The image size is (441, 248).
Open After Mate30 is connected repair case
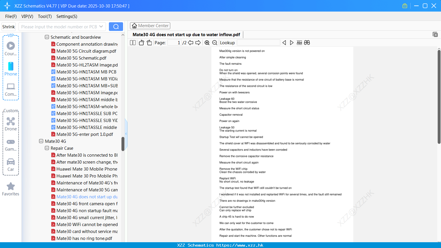tap(85, 155)
